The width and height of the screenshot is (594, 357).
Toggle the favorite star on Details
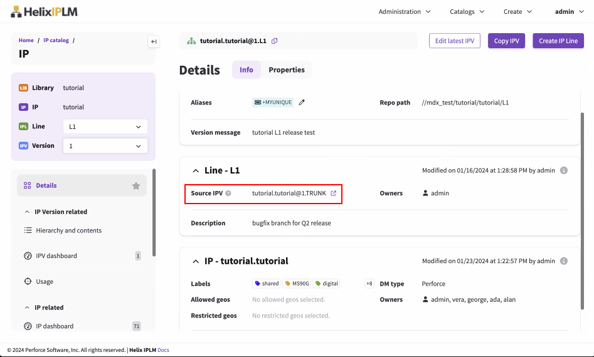coord(136,186)
